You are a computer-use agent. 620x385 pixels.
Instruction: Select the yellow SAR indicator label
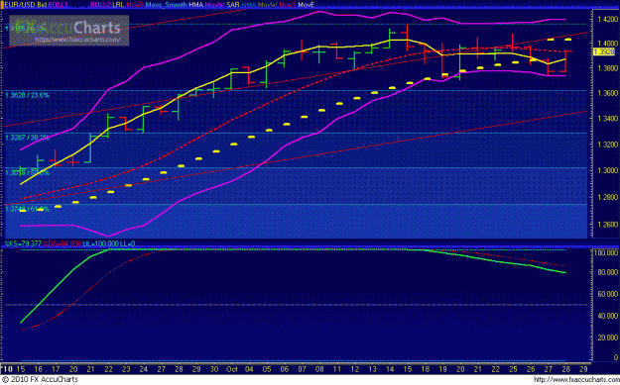click(233, 5)
